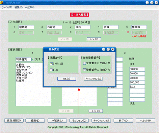Click the ふっけん検索3 red title banner
This screenshot has height=133, width=159.
[x=80, y=15]
